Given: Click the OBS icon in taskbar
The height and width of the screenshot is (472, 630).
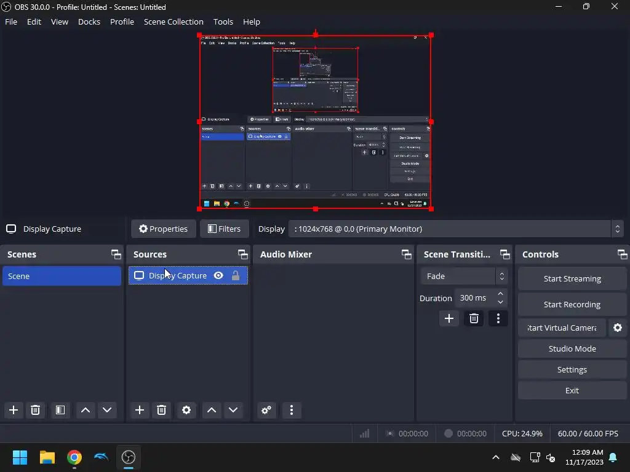Looking at the screenshot, I should click(129, 457).
